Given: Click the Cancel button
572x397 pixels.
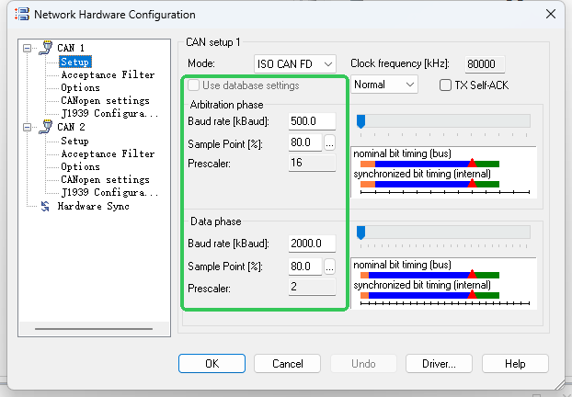Looking at the screenshot, I should [x=288, y=364].
